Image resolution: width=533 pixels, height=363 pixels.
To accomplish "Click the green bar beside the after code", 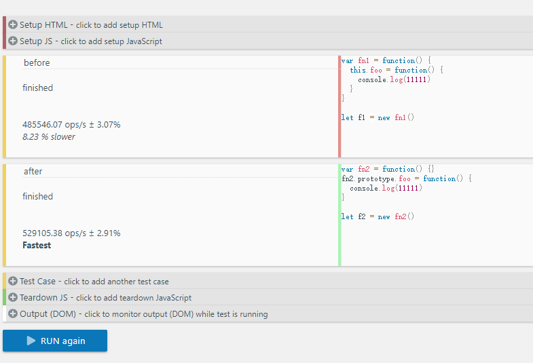I will [339, 215].
